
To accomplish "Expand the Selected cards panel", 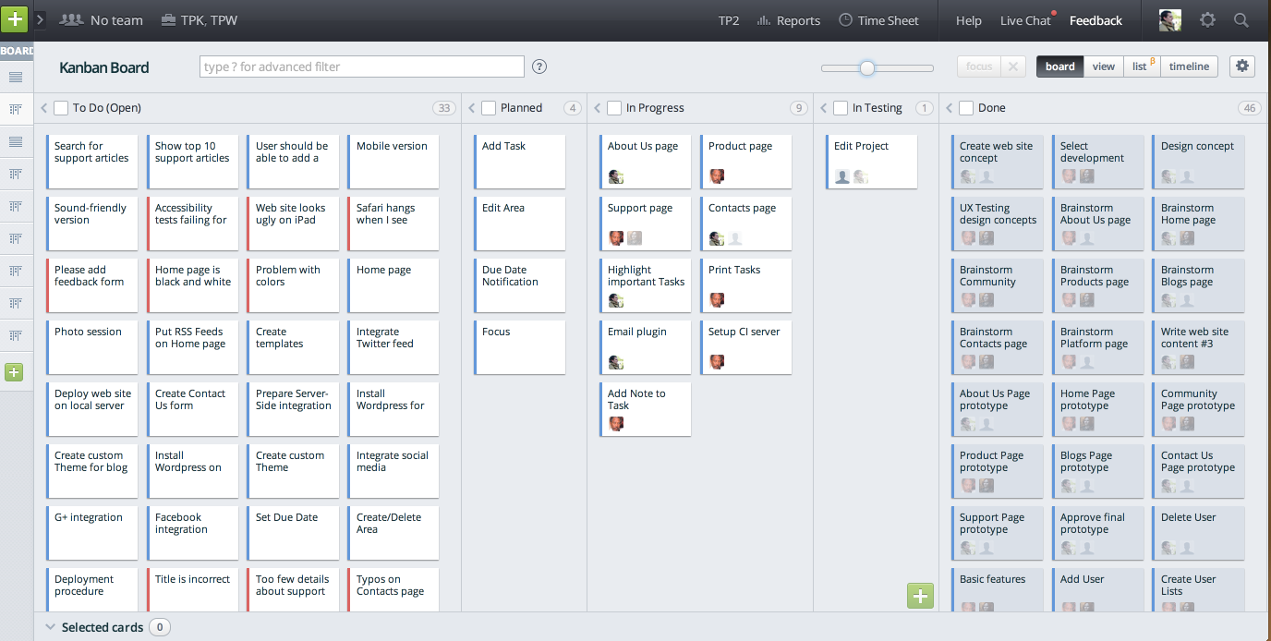I will (x=50, y=627).
